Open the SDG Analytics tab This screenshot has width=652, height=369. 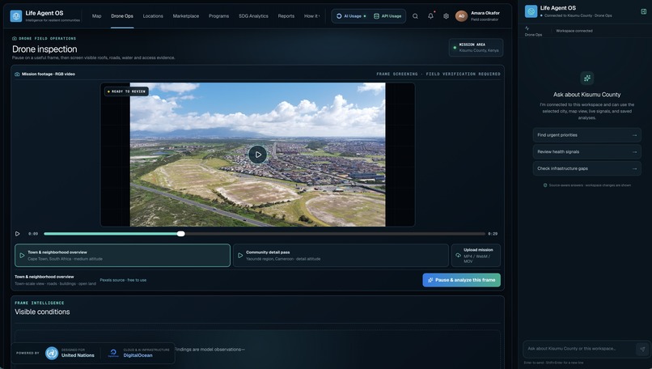[253, 16]
